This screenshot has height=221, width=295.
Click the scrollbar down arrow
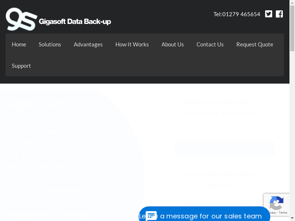(x=292, y=218)
